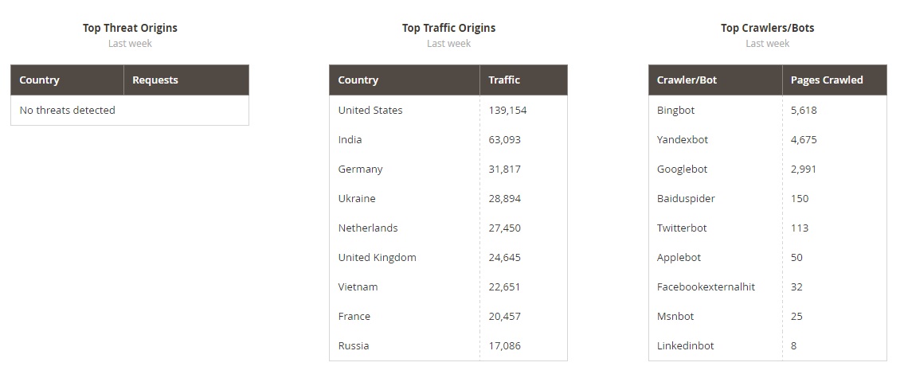Click the India country entry
Image resolution: width=904 pixels, height=378 pixels.
tap(350, 139)
